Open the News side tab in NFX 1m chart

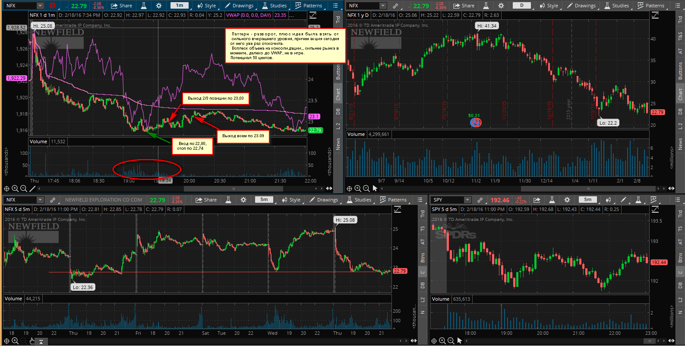(x=338, y=144)
